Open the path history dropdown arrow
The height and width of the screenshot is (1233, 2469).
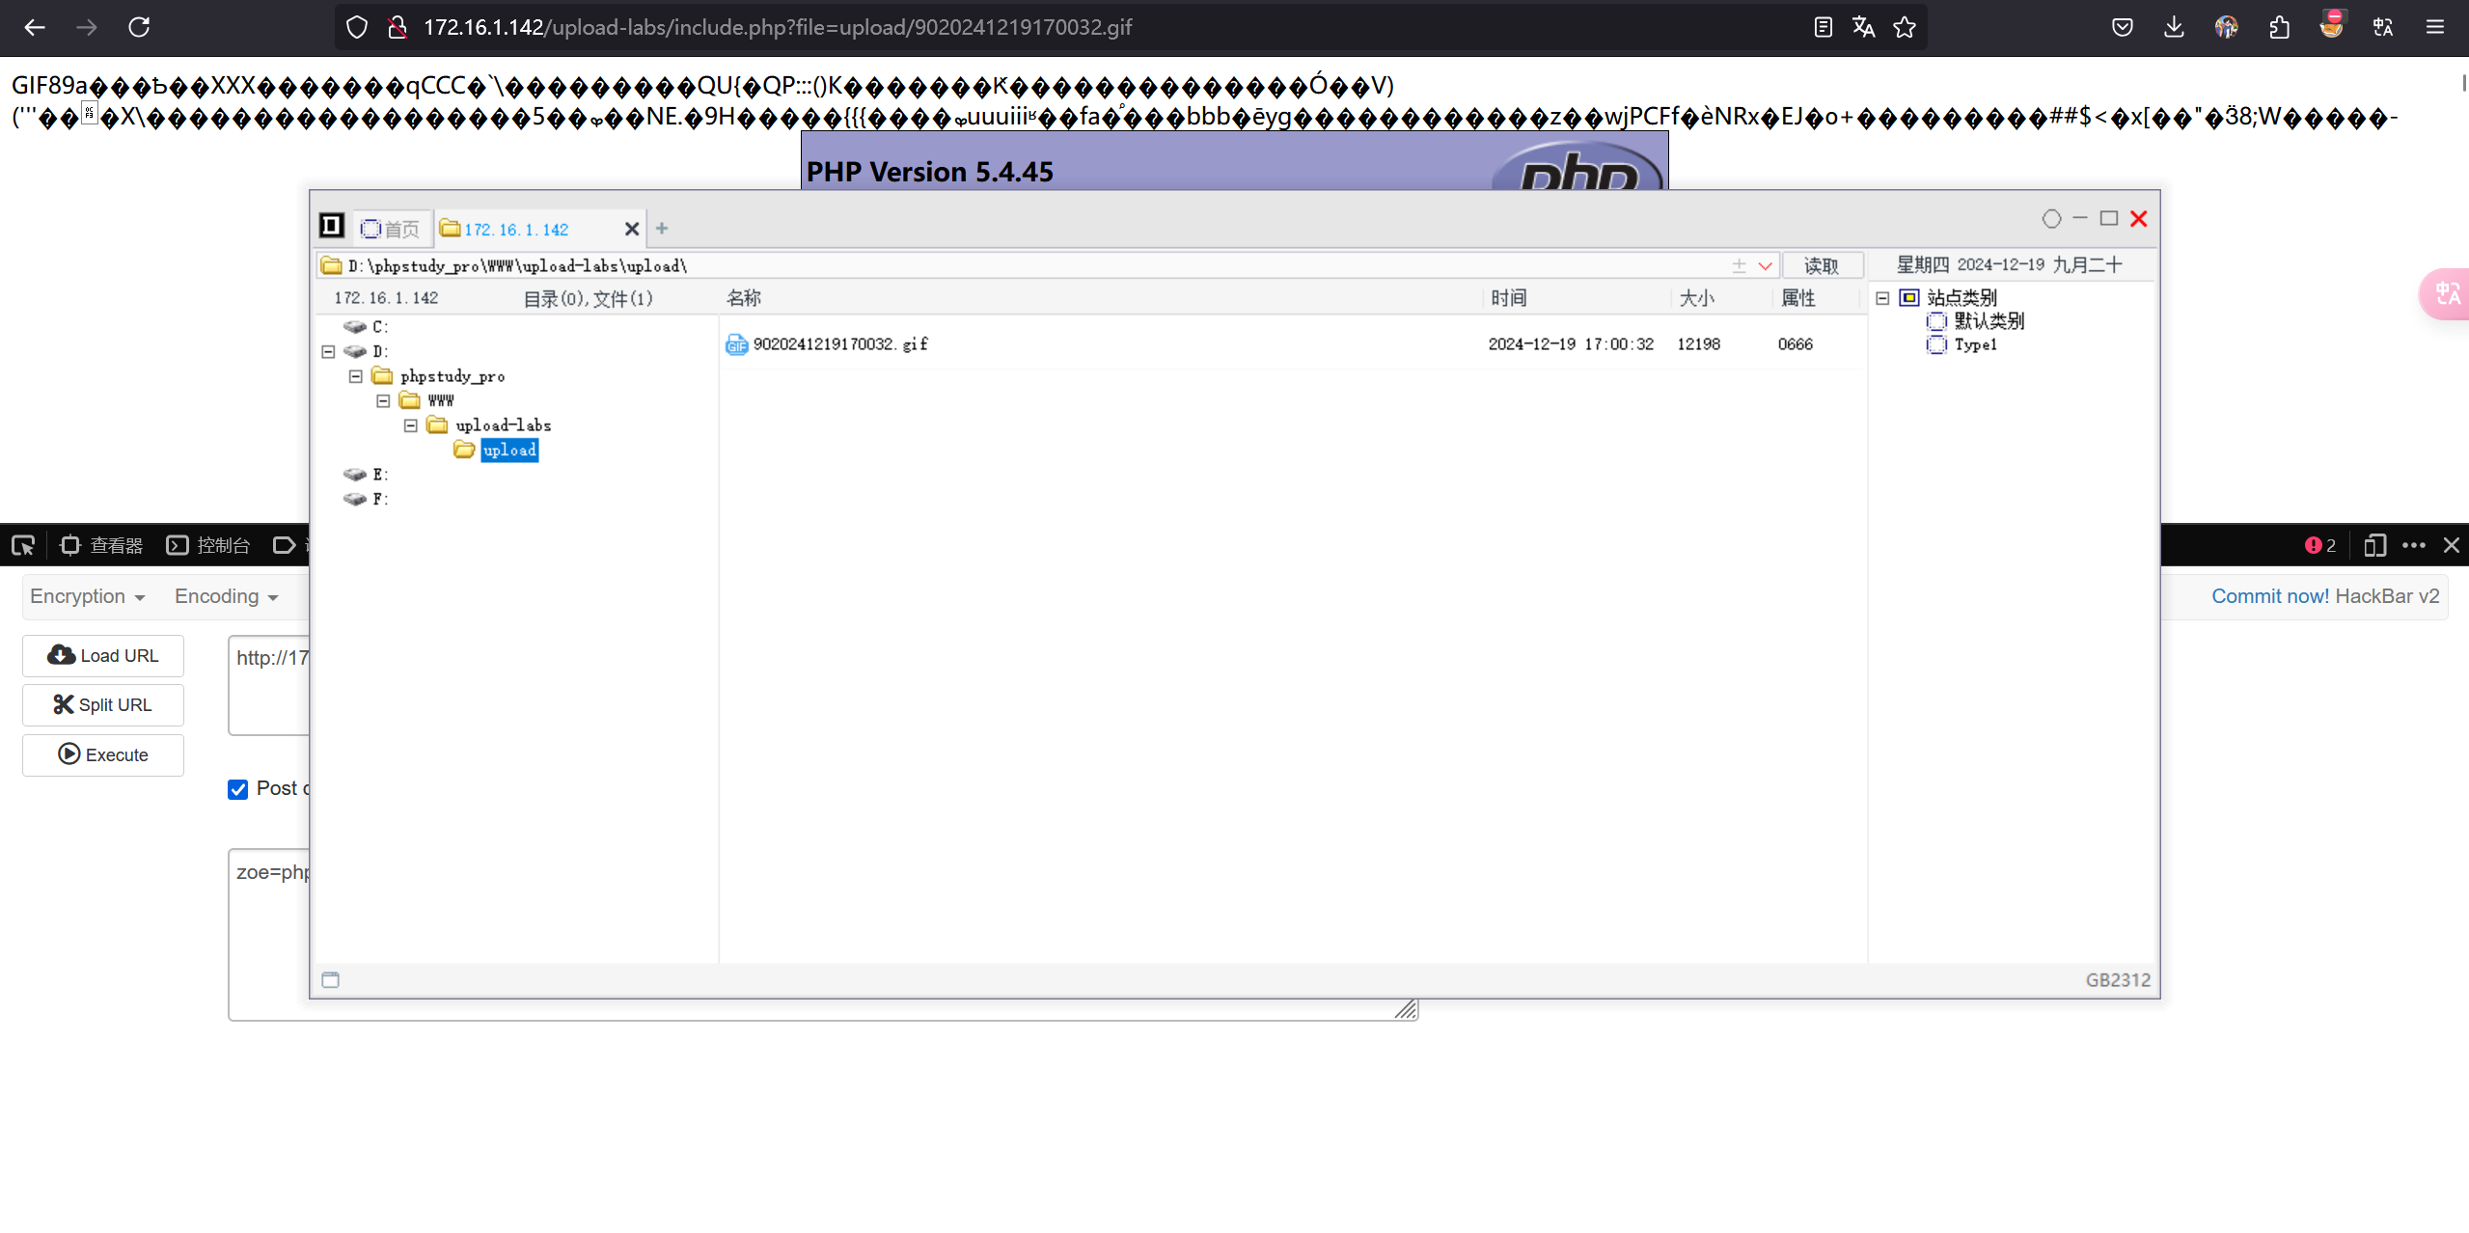point(1765,265)
